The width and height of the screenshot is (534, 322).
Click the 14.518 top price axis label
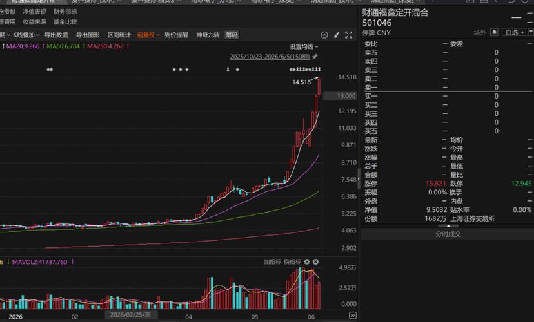click(x=347, y=77)
